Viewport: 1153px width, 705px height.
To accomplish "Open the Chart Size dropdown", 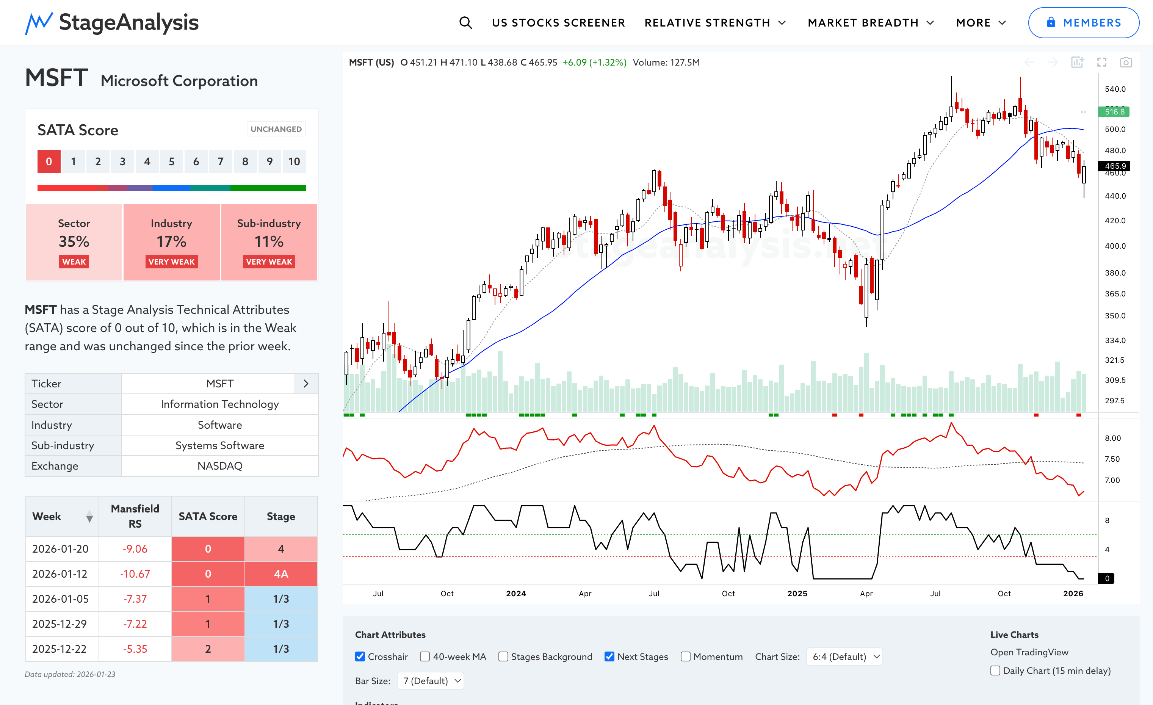I will 844,656.
